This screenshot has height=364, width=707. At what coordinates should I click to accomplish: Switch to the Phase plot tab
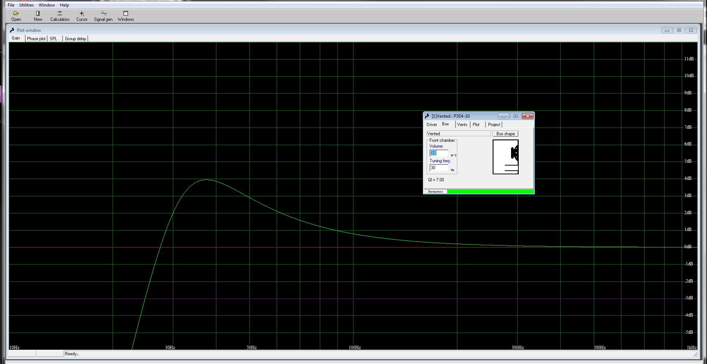pyautogui.click(x=36, y=39)
